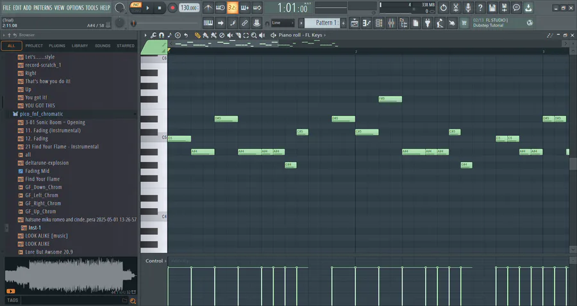This screenshot has height=306, width=577.
Task: Switch to the SOUNDS browser tab
Action: click(103, 45)
